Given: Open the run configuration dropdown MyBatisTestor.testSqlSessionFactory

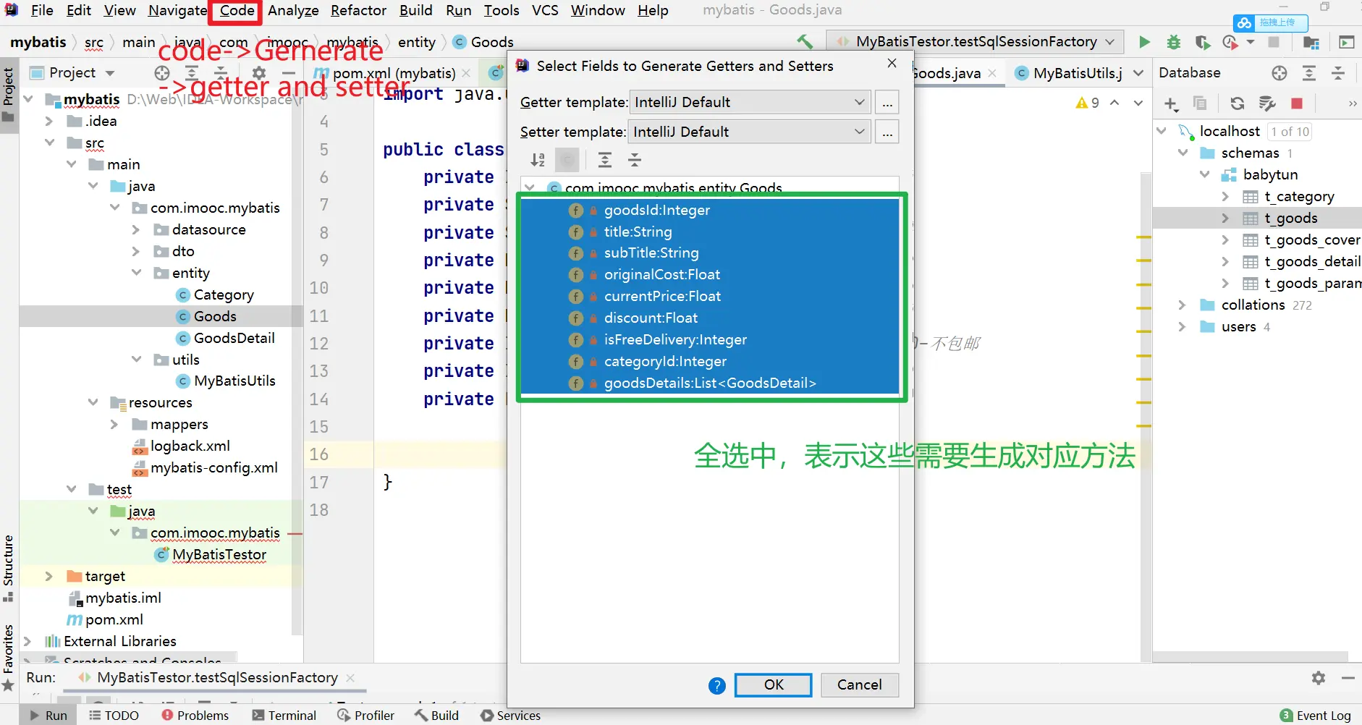Looking at the screenshot, I should tap(976, 42).
